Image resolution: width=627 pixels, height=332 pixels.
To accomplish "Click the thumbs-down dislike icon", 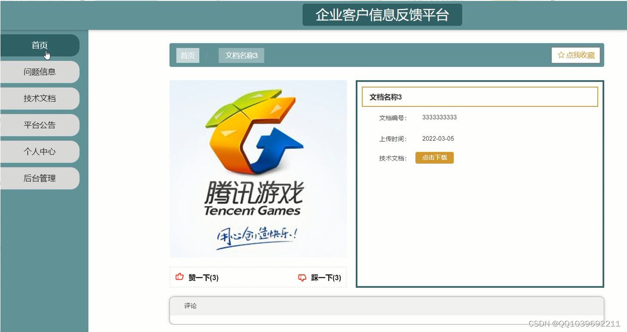I will (x=302, y=278).
